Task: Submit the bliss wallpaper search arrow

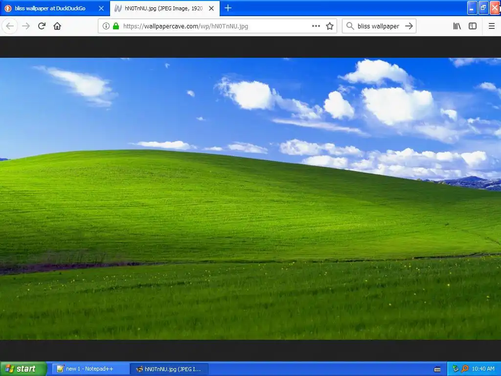Action: pyautogui.click(x=409, y=26)
